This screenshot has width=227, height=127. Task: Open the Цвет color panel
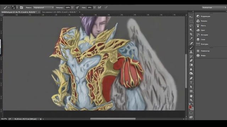(201, 30)
